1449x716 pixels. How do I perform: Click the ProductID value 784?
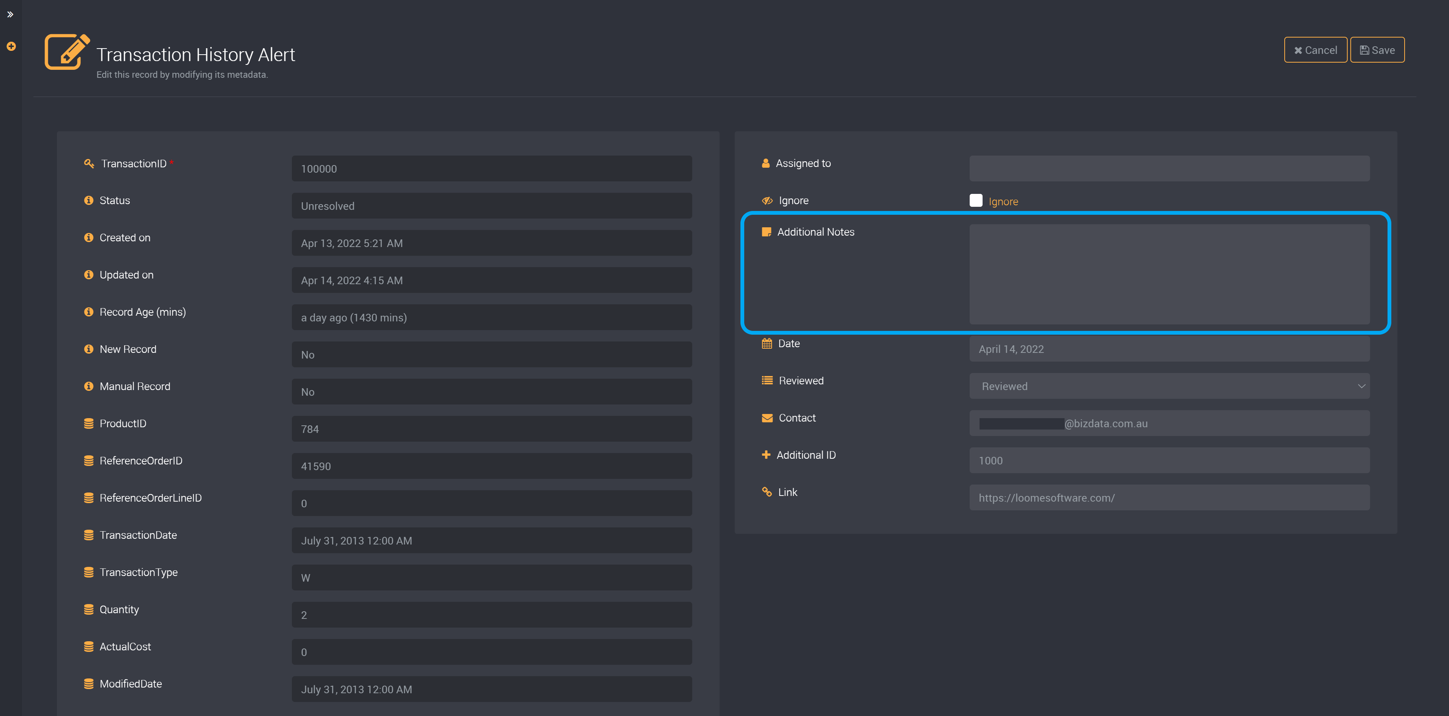(491, 429)
